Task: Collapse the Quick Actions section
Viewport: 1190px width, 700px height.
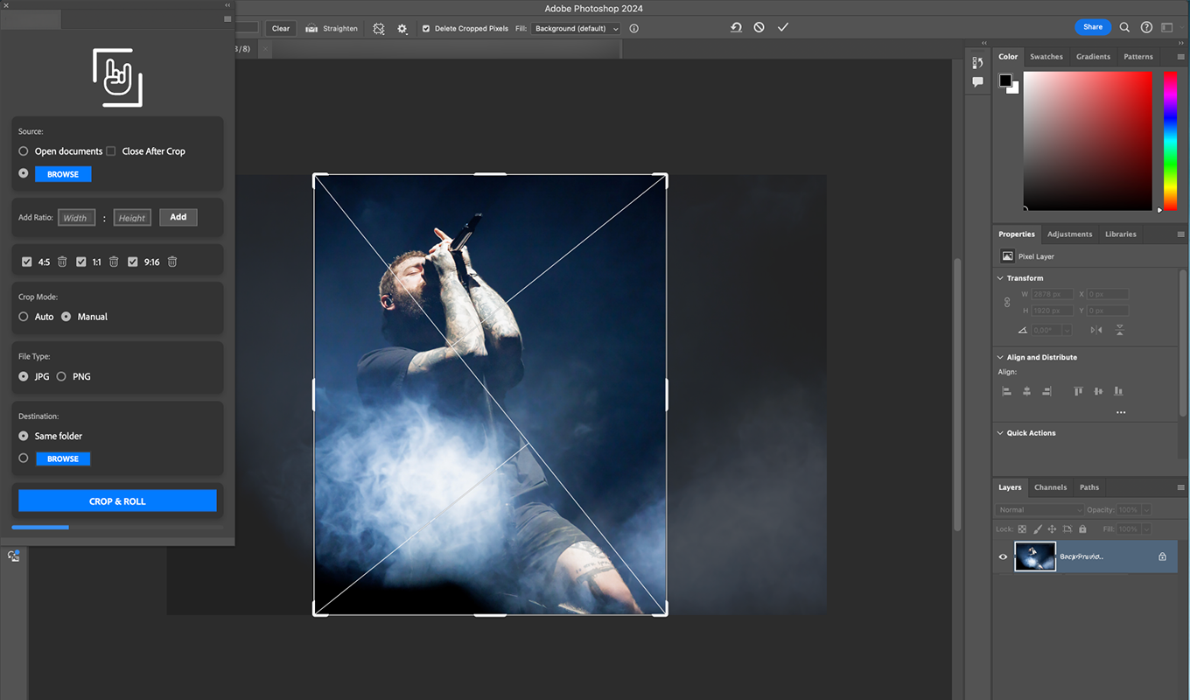Action: click(999, 432)
